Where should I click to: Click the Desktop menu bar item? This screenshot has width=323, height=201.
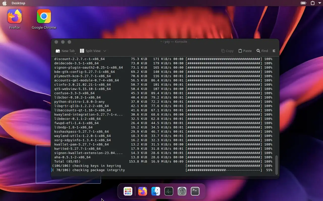[18, 3]
